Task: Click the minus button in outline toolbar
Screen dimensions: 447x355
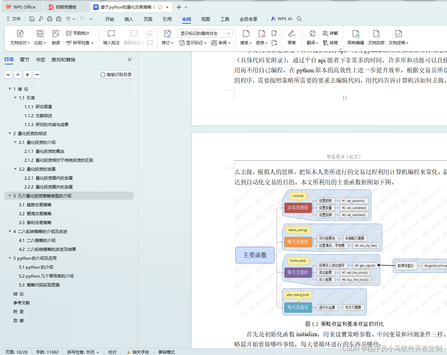Action: coord(37,74)
